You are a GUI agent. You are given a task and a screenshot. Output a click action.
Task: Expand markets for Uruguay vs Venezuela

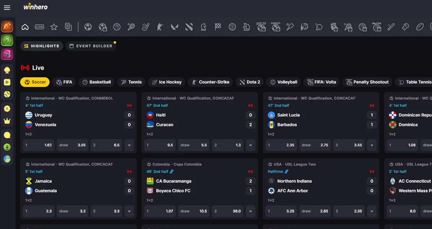129,145
